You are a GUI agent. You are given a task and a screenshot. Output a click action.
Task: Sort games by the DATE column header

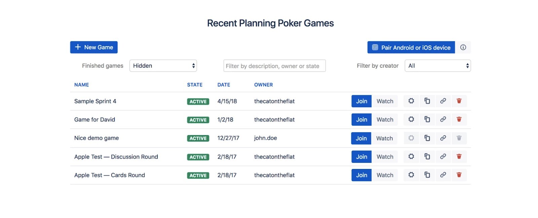pos(224,85)
